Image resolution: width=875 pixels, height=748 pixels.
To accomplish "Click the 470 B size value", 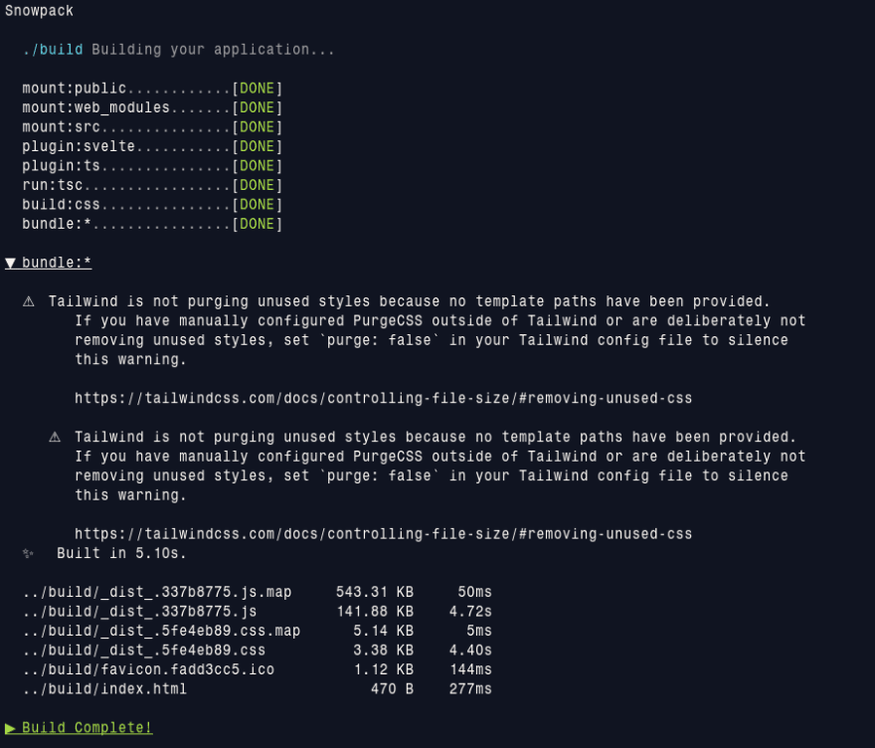I will pos(393,689).
